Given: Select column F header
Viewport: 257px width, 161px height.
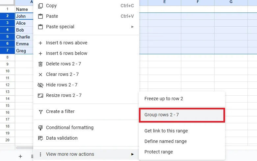Looking at the screenshot, I should pyautogui.click(x=198, y=2).
